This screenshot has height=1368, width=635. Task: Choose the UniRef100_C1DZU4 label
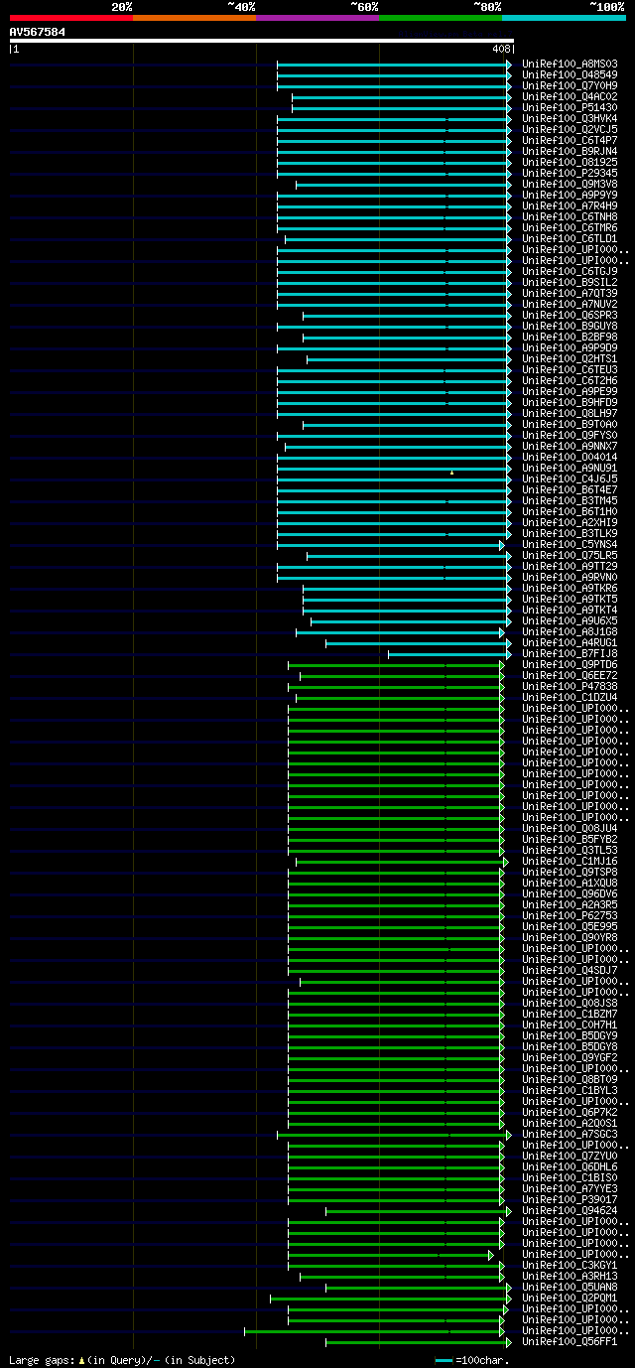coord(570,697)
